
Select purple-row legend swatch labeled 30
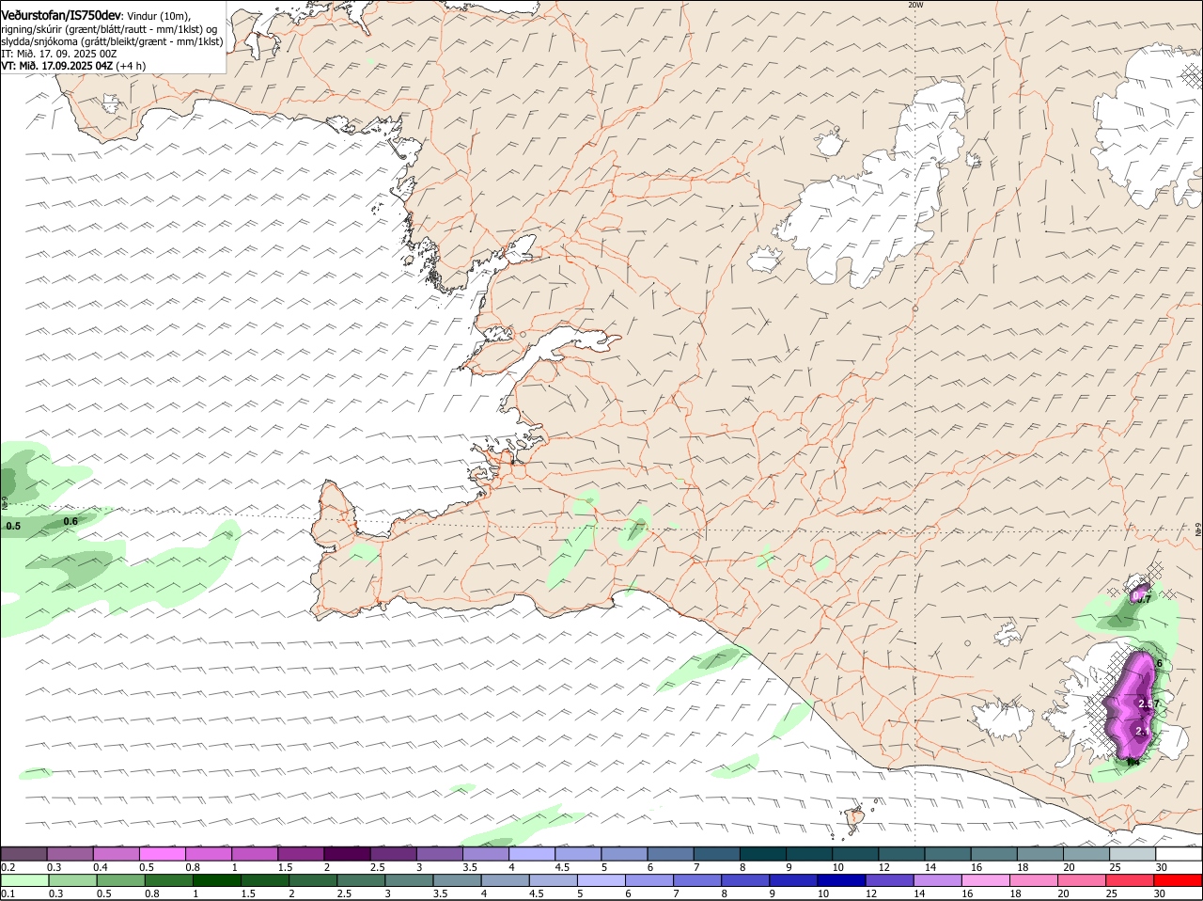(x=1179, y=853)
